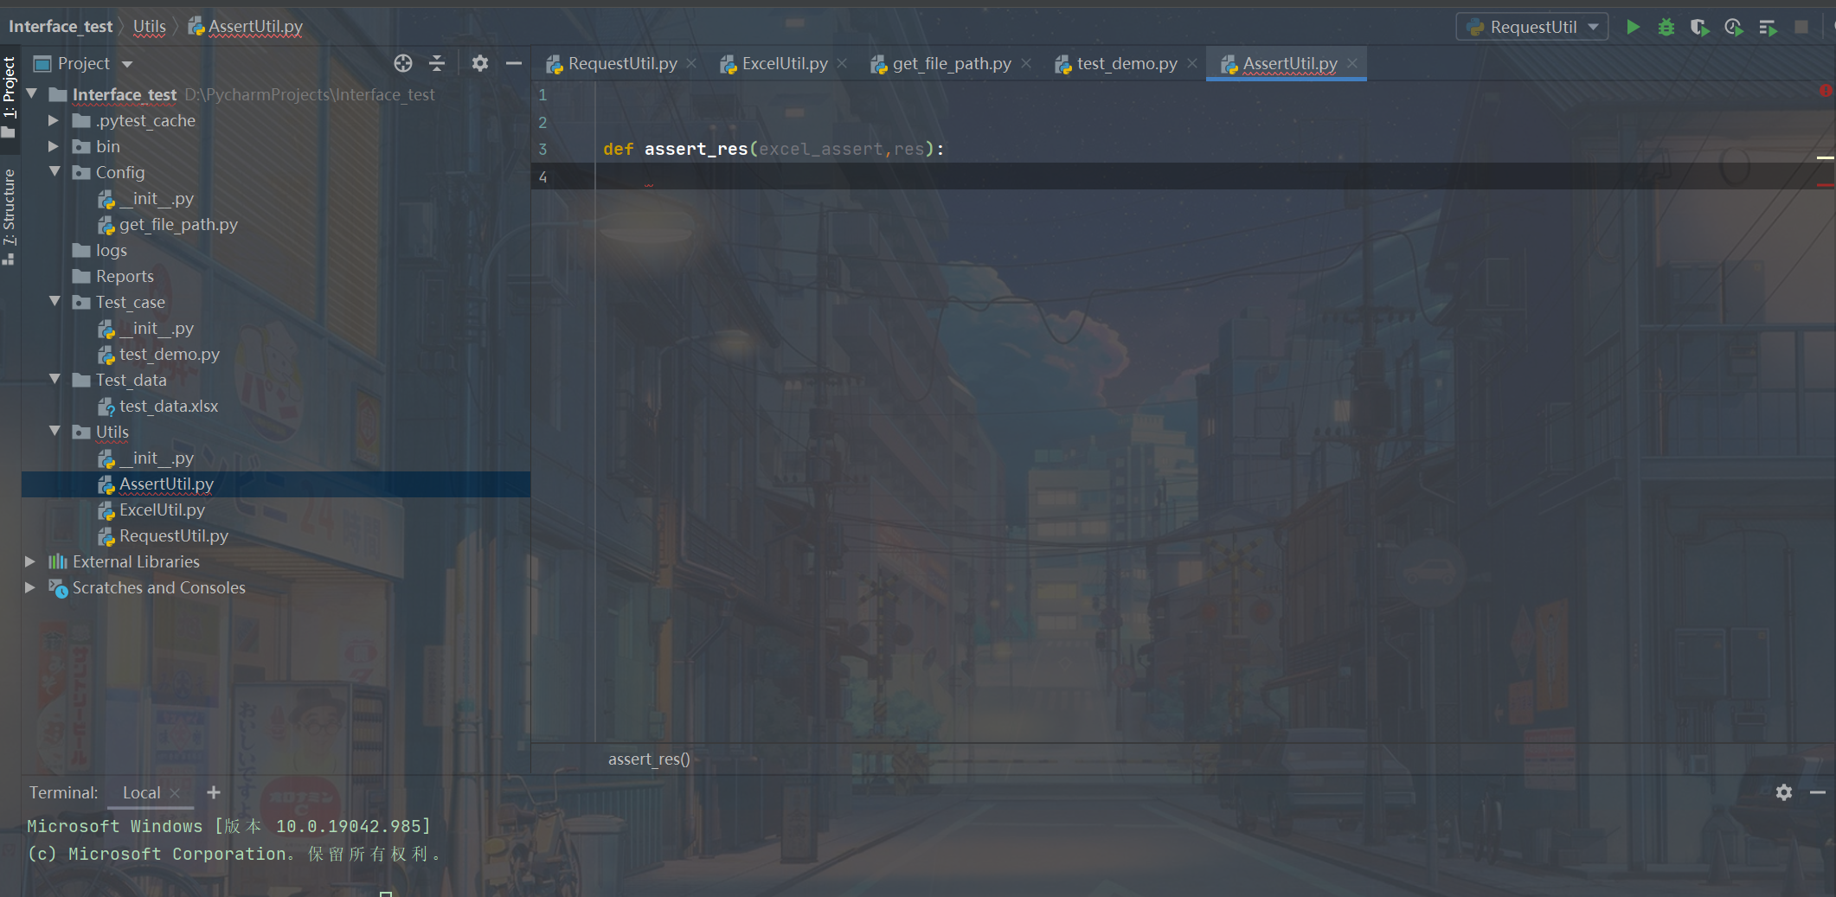Viewport: 1836px width, 897px height.
Task: Collapse the Test_data folder
Action: [x=55, y=379]
